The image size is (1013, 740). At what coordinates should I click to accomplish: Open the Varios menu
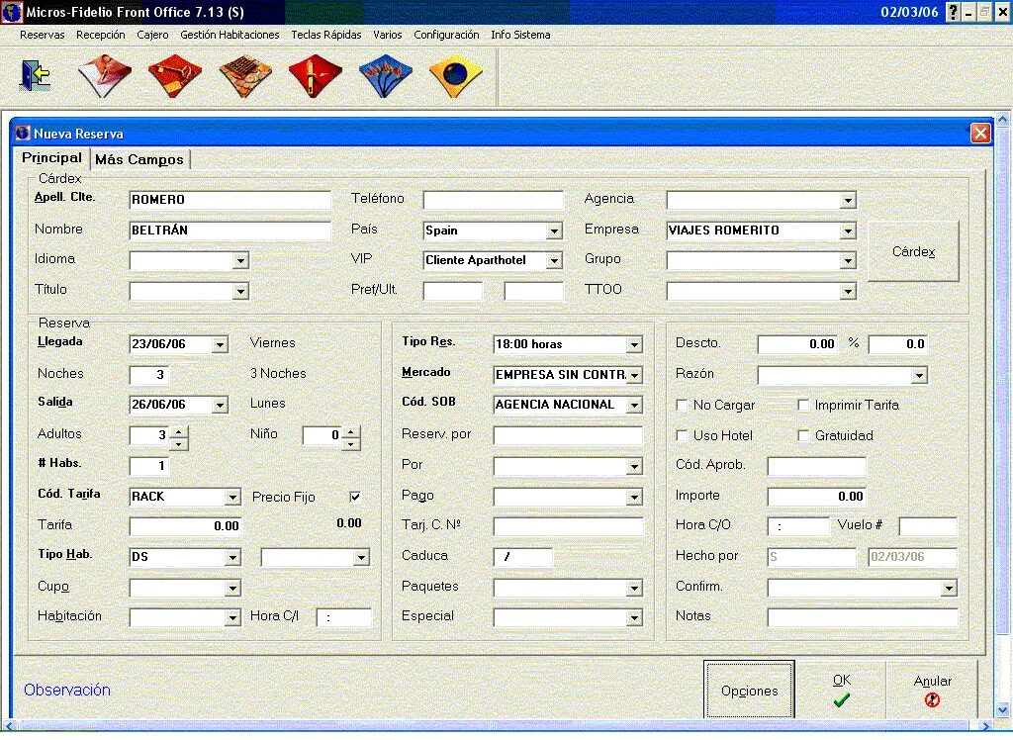(387, 35)
